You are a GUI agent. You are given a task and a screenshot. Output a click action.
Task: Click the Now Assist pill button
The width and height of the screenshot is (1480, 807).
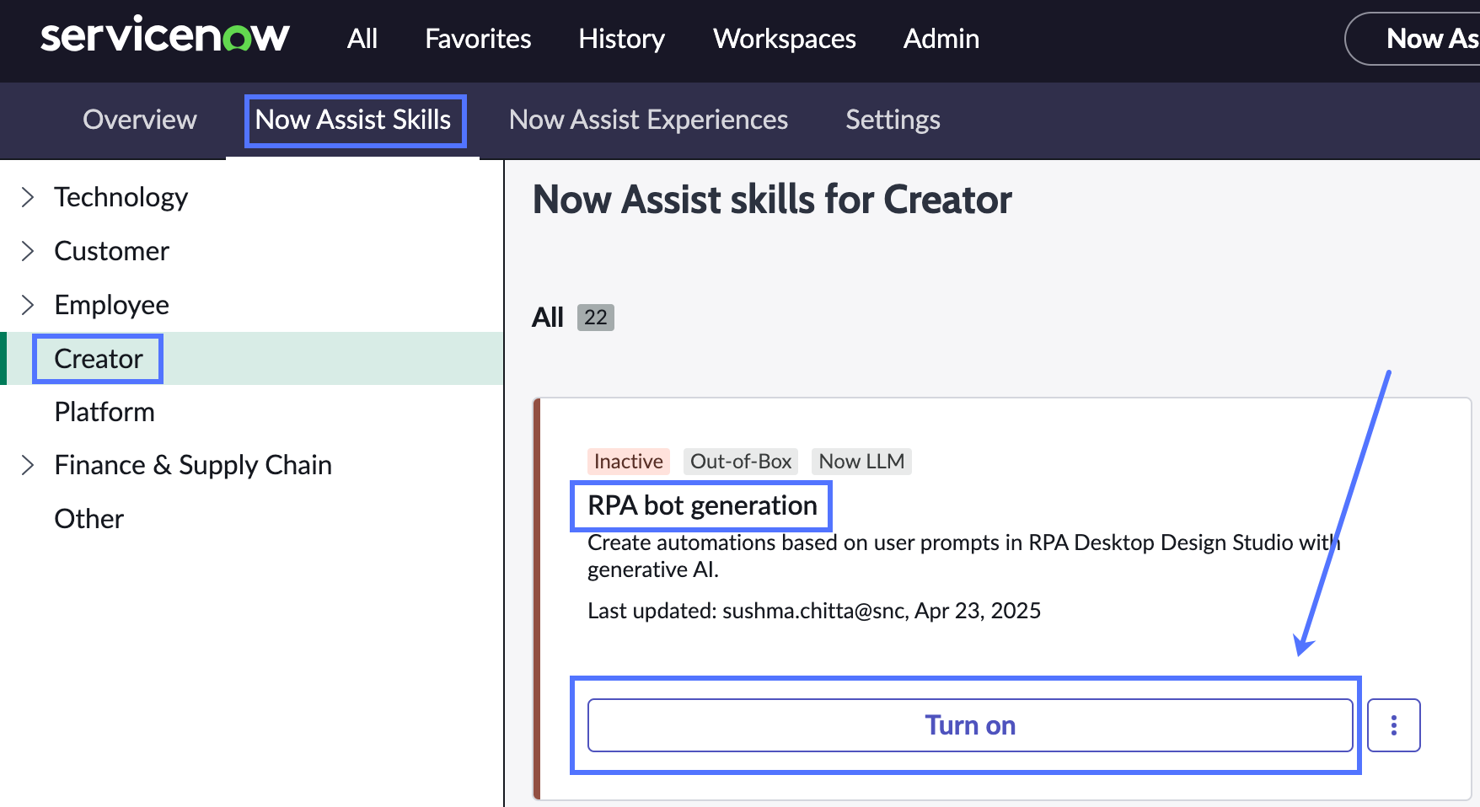[x=1413, y=39]
